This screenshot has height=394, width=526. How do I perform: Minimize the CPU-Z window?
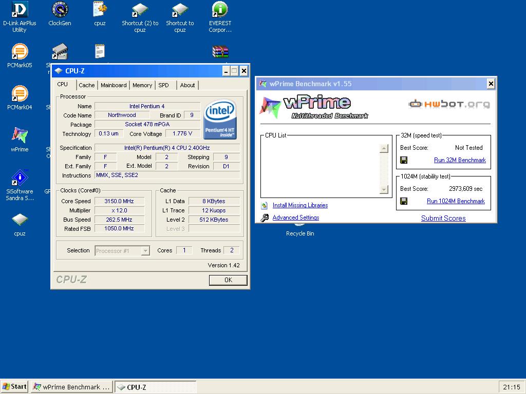tap(226, 71)
